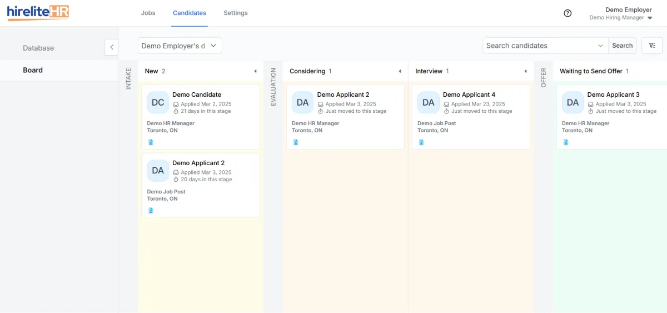Collapse the Considering column arrow
Viewport: 667px width, 313px height.
[x=400, y=71]
